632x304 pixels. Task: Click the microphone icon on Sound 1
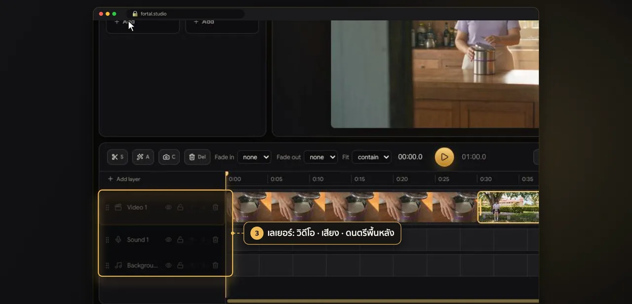(118, 240)
